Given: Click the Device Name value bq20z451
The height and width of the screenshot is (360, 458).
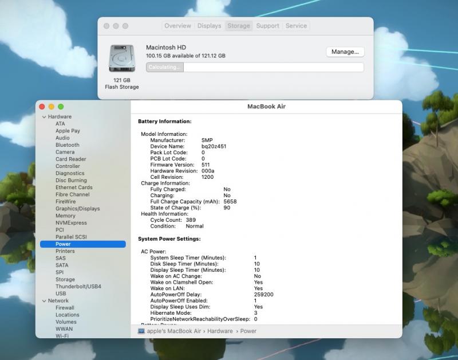Looking at the screenshot, I should click(x=214, y=146).
